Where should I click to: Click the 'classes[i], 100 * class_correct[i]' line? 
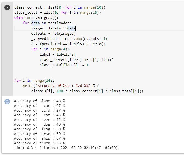coord(87,91)
